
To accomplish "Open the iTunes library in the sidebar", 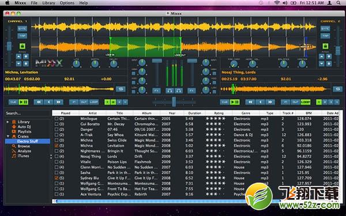I will click(23, 156).
